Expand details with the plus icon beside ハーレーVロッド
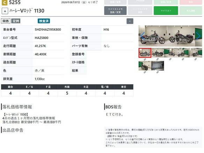Image resolution: width=204 pixels, height=153 pixels. 5,11
